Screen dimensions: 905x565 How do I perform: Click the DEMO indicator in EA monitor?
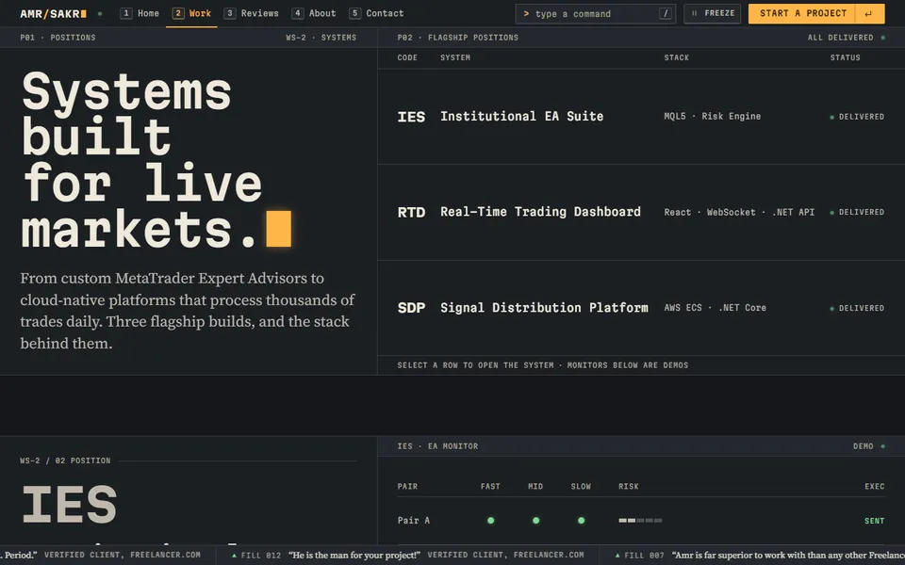point(868,446)
